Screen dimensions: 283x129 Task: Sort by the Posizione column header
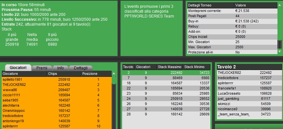tap(97, 74)
